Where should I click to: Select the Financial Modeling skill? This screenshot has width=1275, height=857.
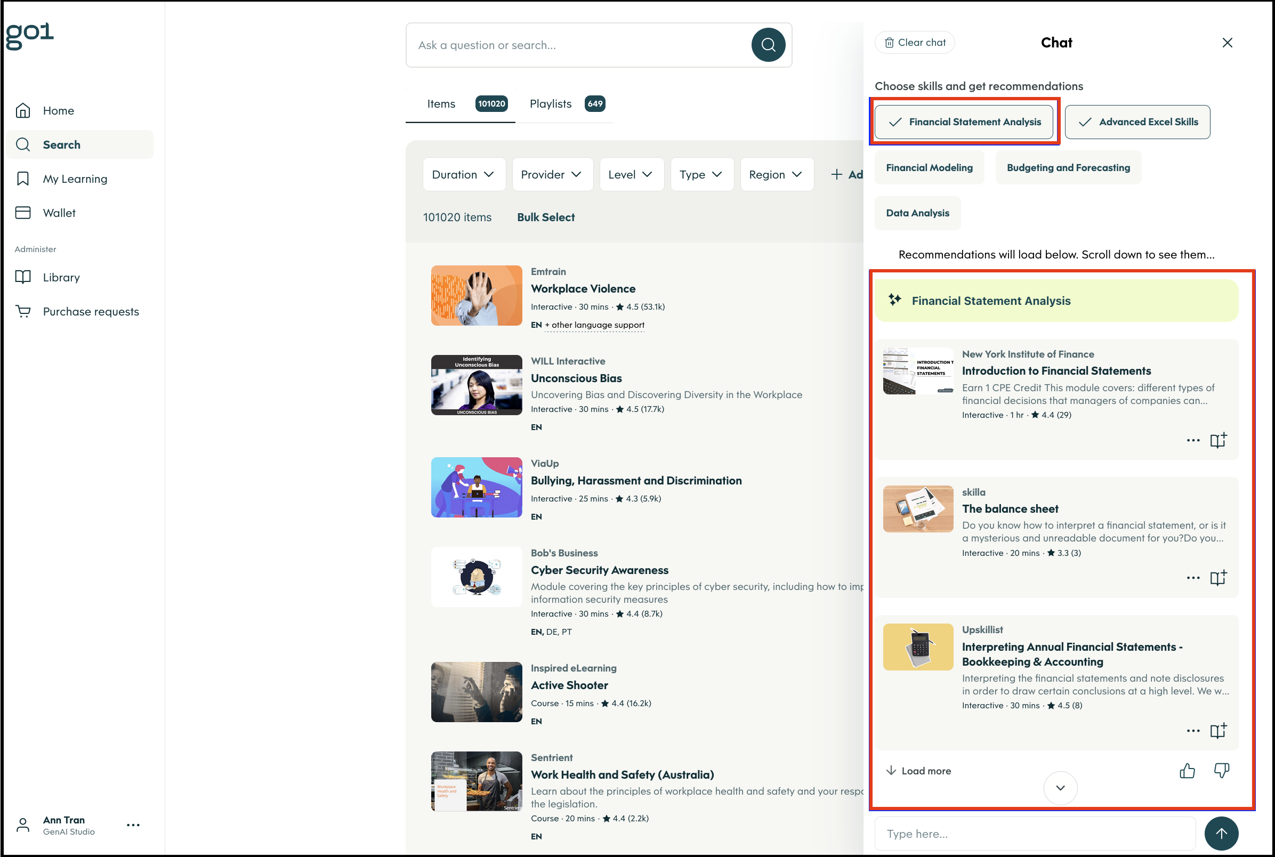click(x=929, y=168)
